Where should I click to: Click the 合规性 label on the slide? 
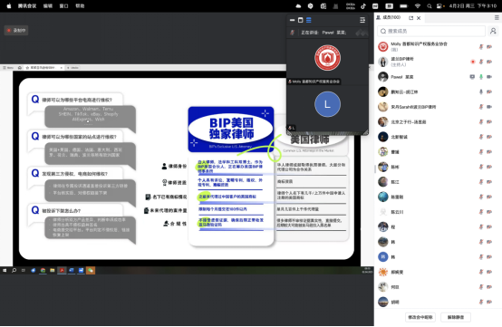(x=175, y=224)
